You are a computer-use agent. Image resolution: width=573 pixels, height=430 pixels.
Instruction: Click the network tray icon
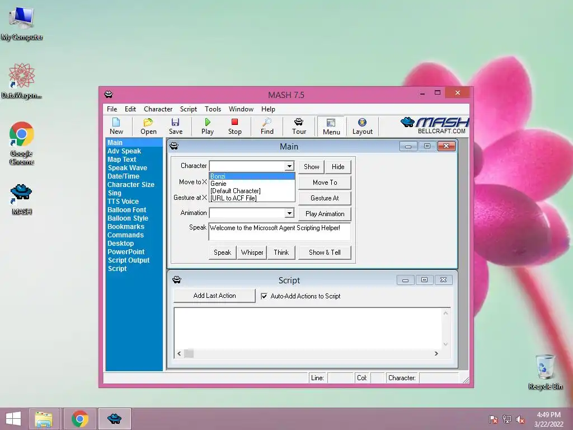click(507, 419)
